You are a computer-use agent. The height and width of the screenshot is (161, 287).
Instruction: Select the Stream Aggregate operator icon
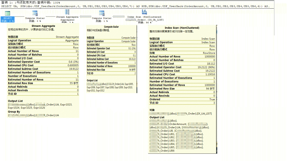click(67, 12)
